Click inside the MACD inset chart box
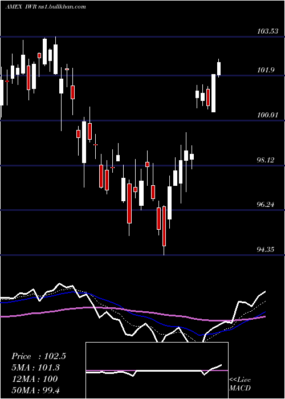This screenshot has width=285, height=399. pos(157,370)
